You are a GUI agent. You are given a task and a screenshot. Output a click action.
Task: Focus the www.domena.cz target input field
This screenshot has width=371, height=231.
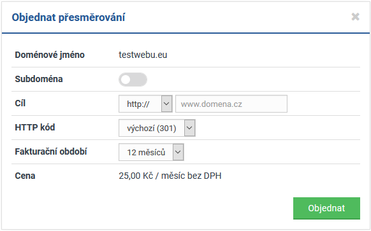coord(231,104)
